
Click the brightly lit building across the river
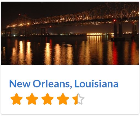coord(95,34)
